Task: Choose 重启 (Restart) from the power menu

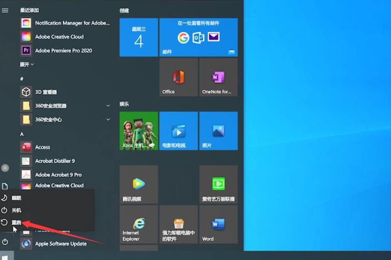Action: [48, 222]
